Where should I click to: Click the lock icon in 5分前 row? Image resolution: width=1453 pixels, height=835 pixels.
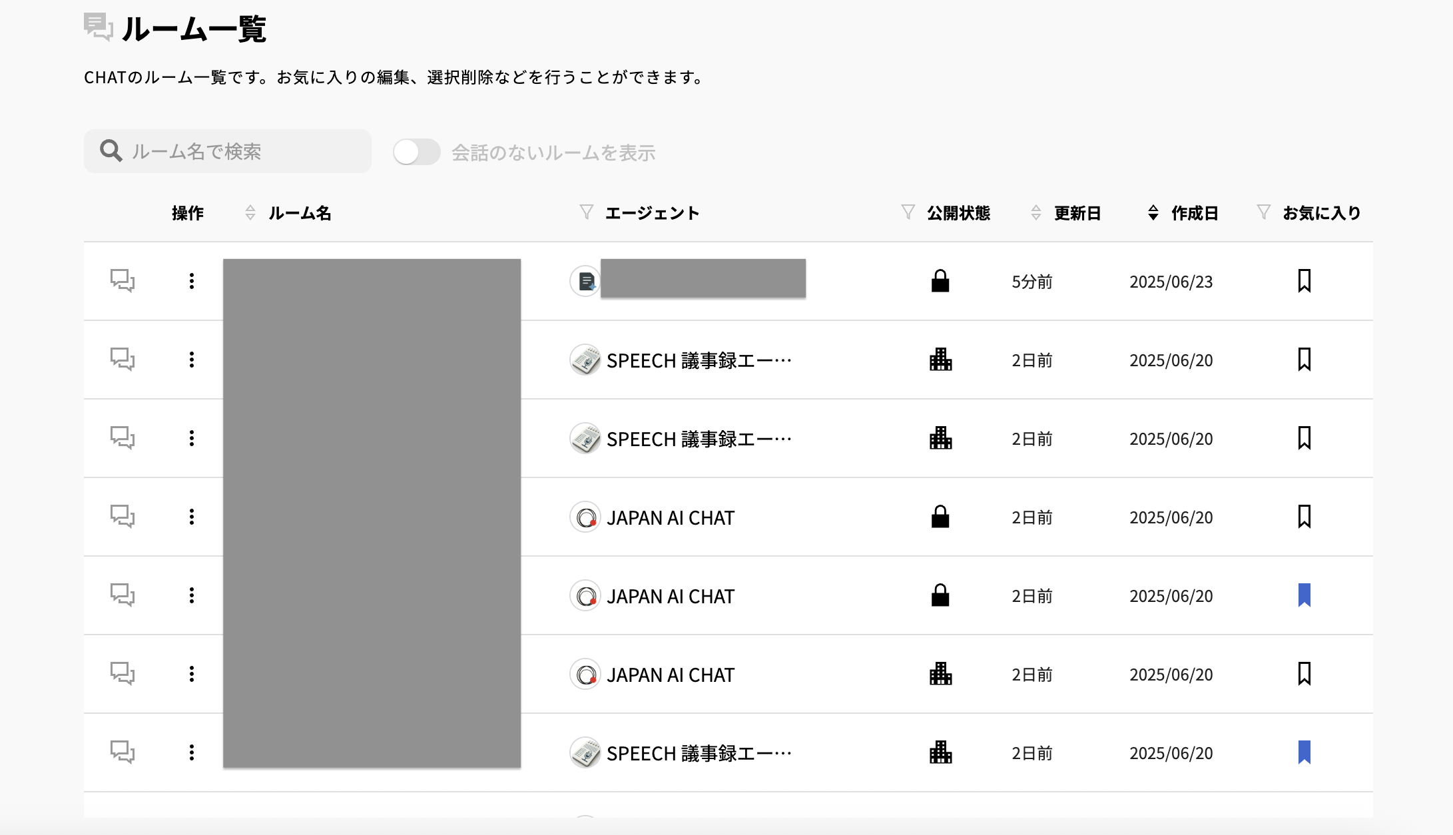(940, 281)
